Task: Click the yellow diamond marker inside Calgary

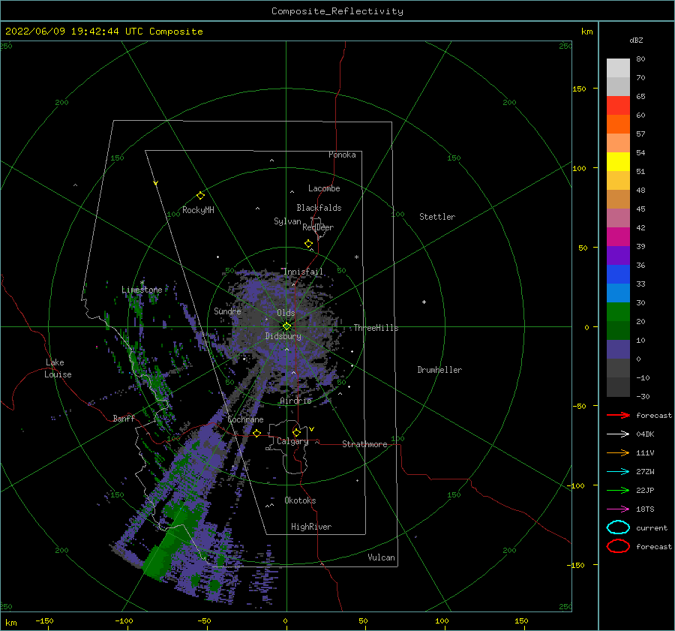Action: (296, 432)
